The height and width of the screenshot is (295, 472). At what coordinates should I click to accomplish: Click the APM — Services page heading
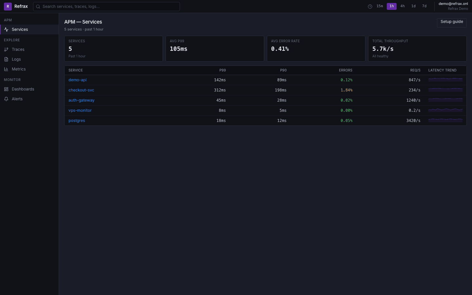coord(83,22)
